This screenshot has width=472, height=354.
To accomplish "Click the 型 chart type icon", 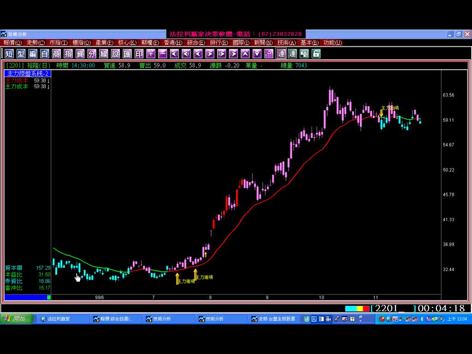I will (21, 54).
